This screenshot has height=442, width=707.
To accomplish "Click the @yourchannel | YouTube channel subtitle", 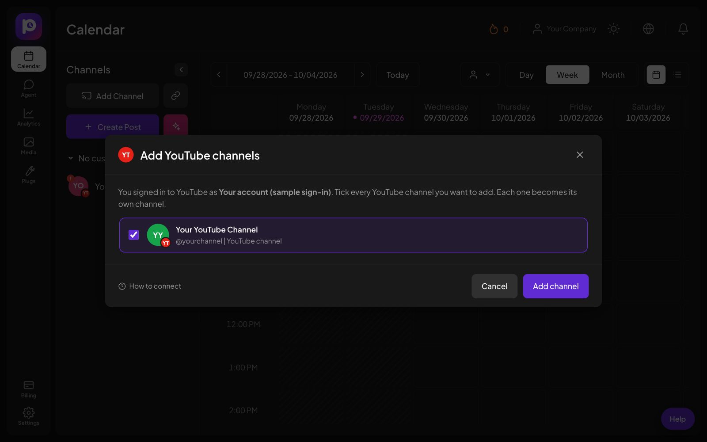I will coord(228,241).
